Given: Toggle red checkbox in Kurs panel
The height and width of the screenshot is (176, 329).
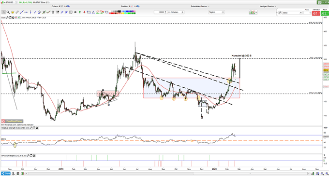Looking at the screenshot, I should [16, 18].
